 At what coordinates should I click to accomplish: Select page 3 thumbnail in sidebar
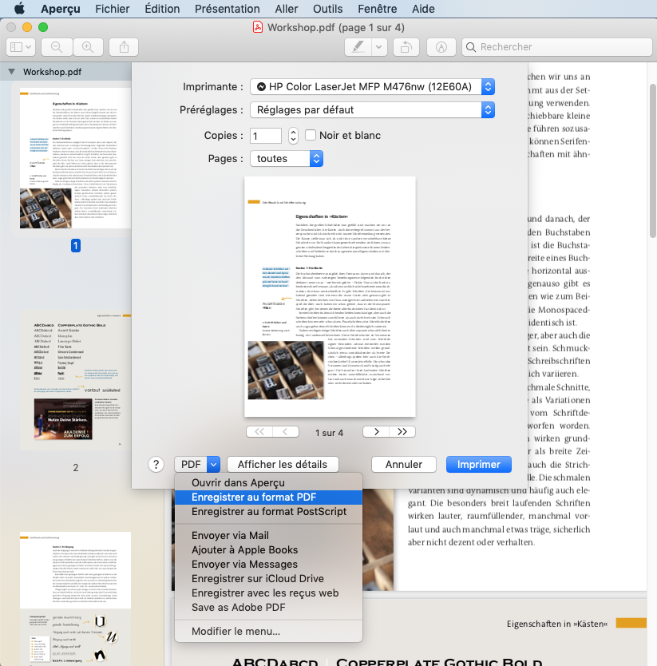tap(75, 598)
